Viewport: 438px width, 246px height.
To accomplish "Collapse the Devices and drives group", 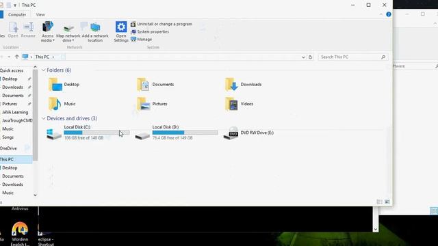I will (x=44, y=118).
